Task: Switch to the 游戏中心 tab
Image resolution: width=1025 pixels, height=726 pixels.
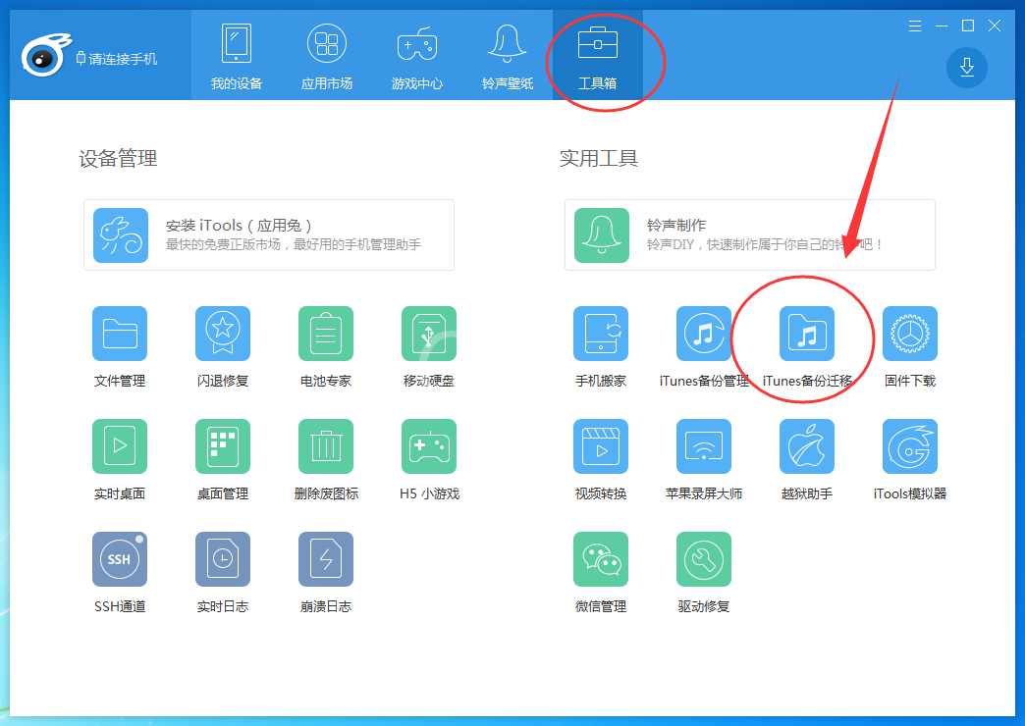Action: tap(417, 56)
